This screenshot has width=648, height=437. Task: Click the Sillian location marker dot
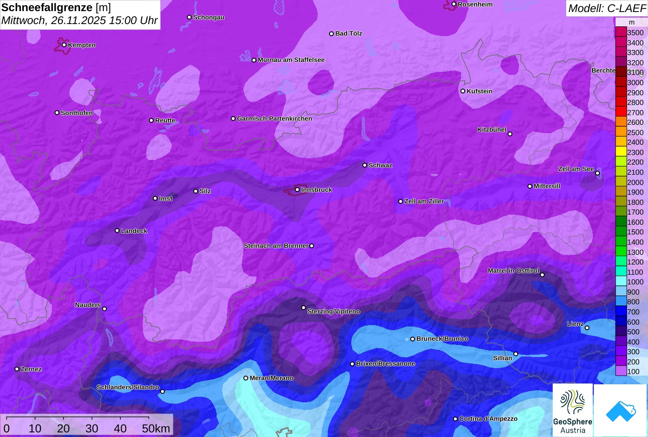pos(516,354)
